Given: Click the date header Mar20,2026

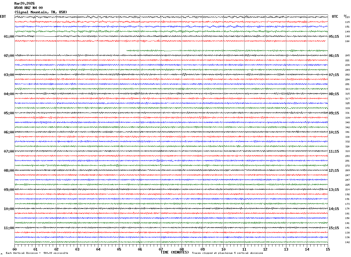Looking at the screenshot, I should click(24, 3).
